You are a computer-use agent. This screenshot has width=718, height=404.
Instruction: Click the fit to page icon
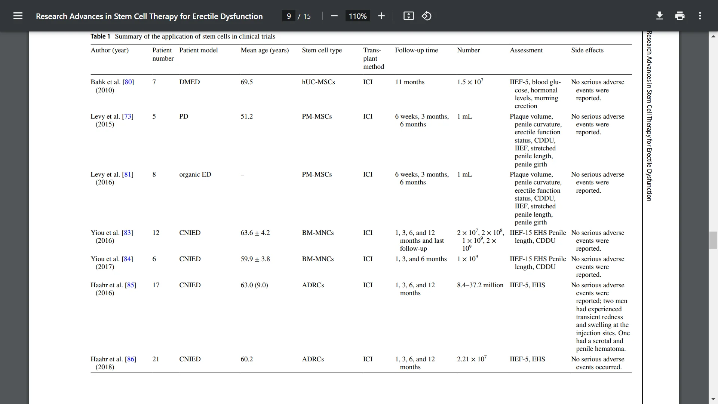408,16
